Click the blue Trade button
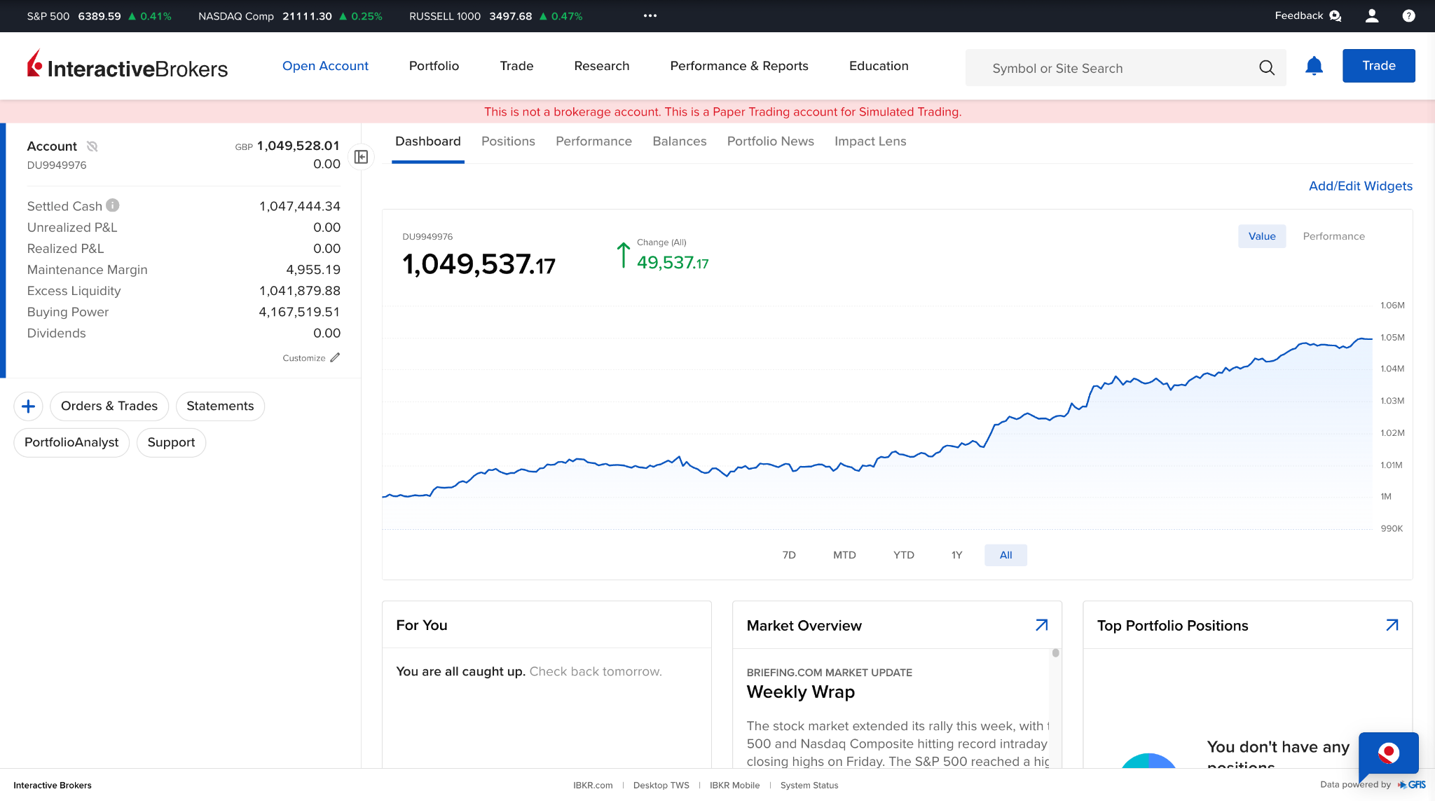Viewport: 1435px width, 801px height. click(1379, 66)
